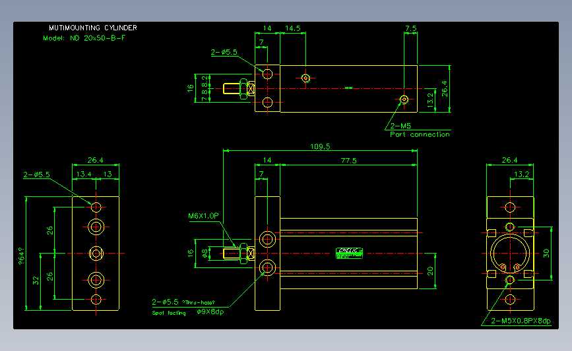Select the ?64? height dimension
Viewport: 572px width, 351px height.
(21, 256)
